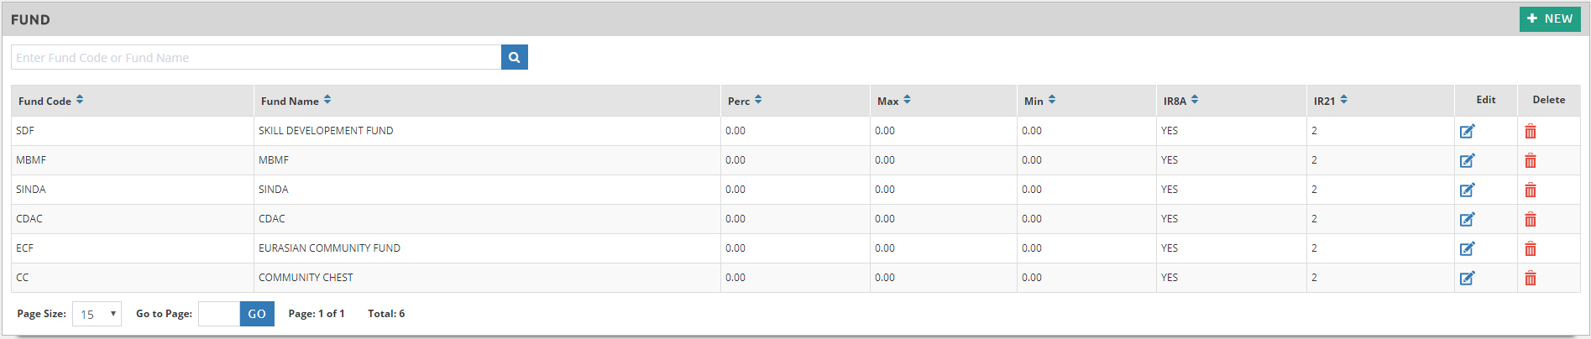Open the Page Size dropdown

(x=97, y=314)
